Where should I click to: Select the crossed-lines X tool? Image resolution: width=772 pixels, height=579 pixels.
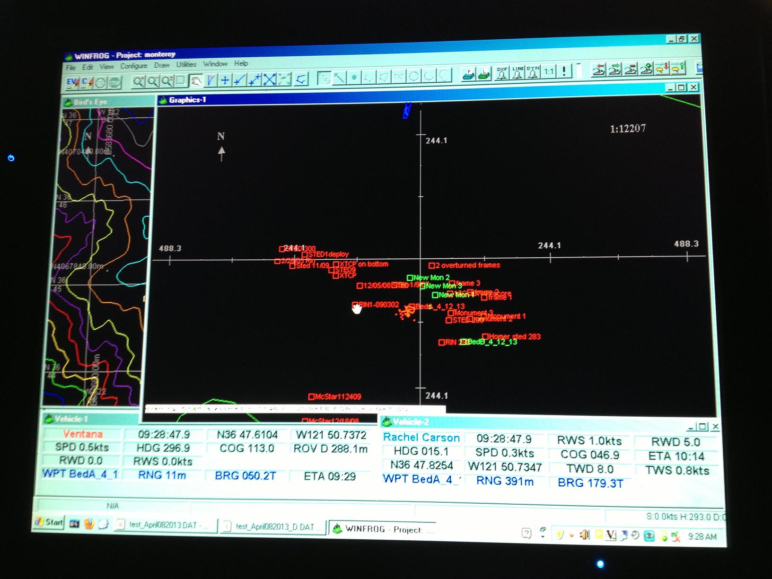point(269,79)
